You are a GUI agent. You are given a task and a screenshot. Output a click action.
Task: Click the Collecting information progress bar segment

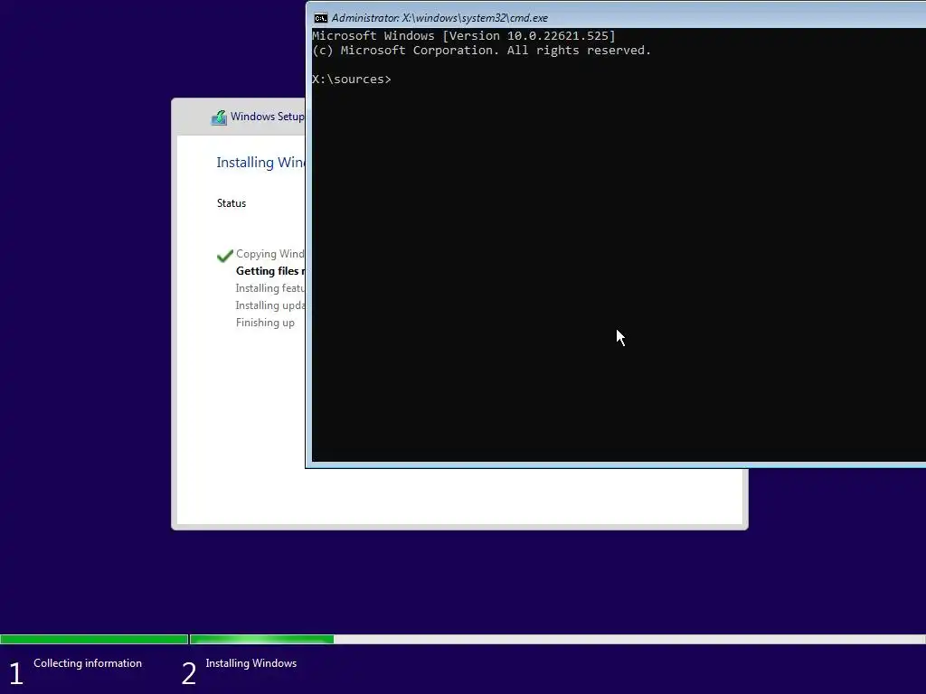(x=94, y=639)
